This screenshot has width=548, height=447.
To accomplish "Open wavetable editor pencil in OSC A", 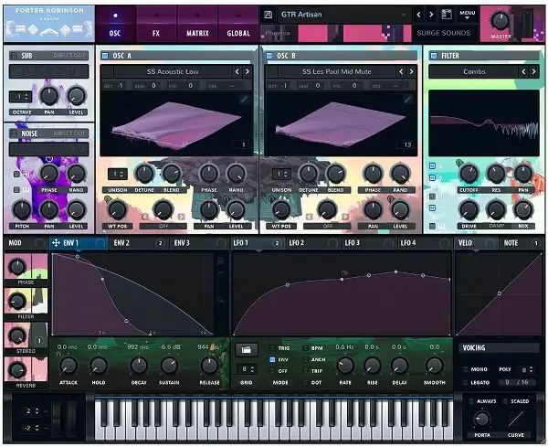I will coord(244,99).
